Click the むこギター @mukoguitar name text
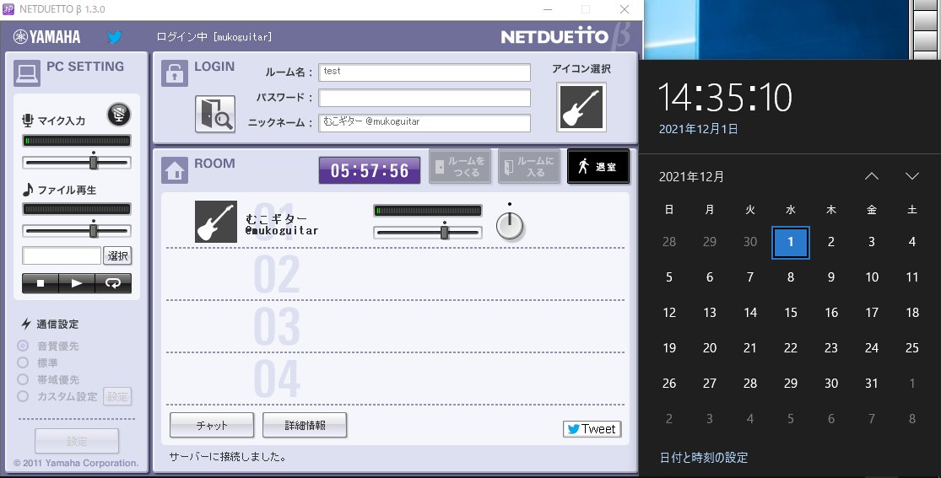 click(282, 224)
